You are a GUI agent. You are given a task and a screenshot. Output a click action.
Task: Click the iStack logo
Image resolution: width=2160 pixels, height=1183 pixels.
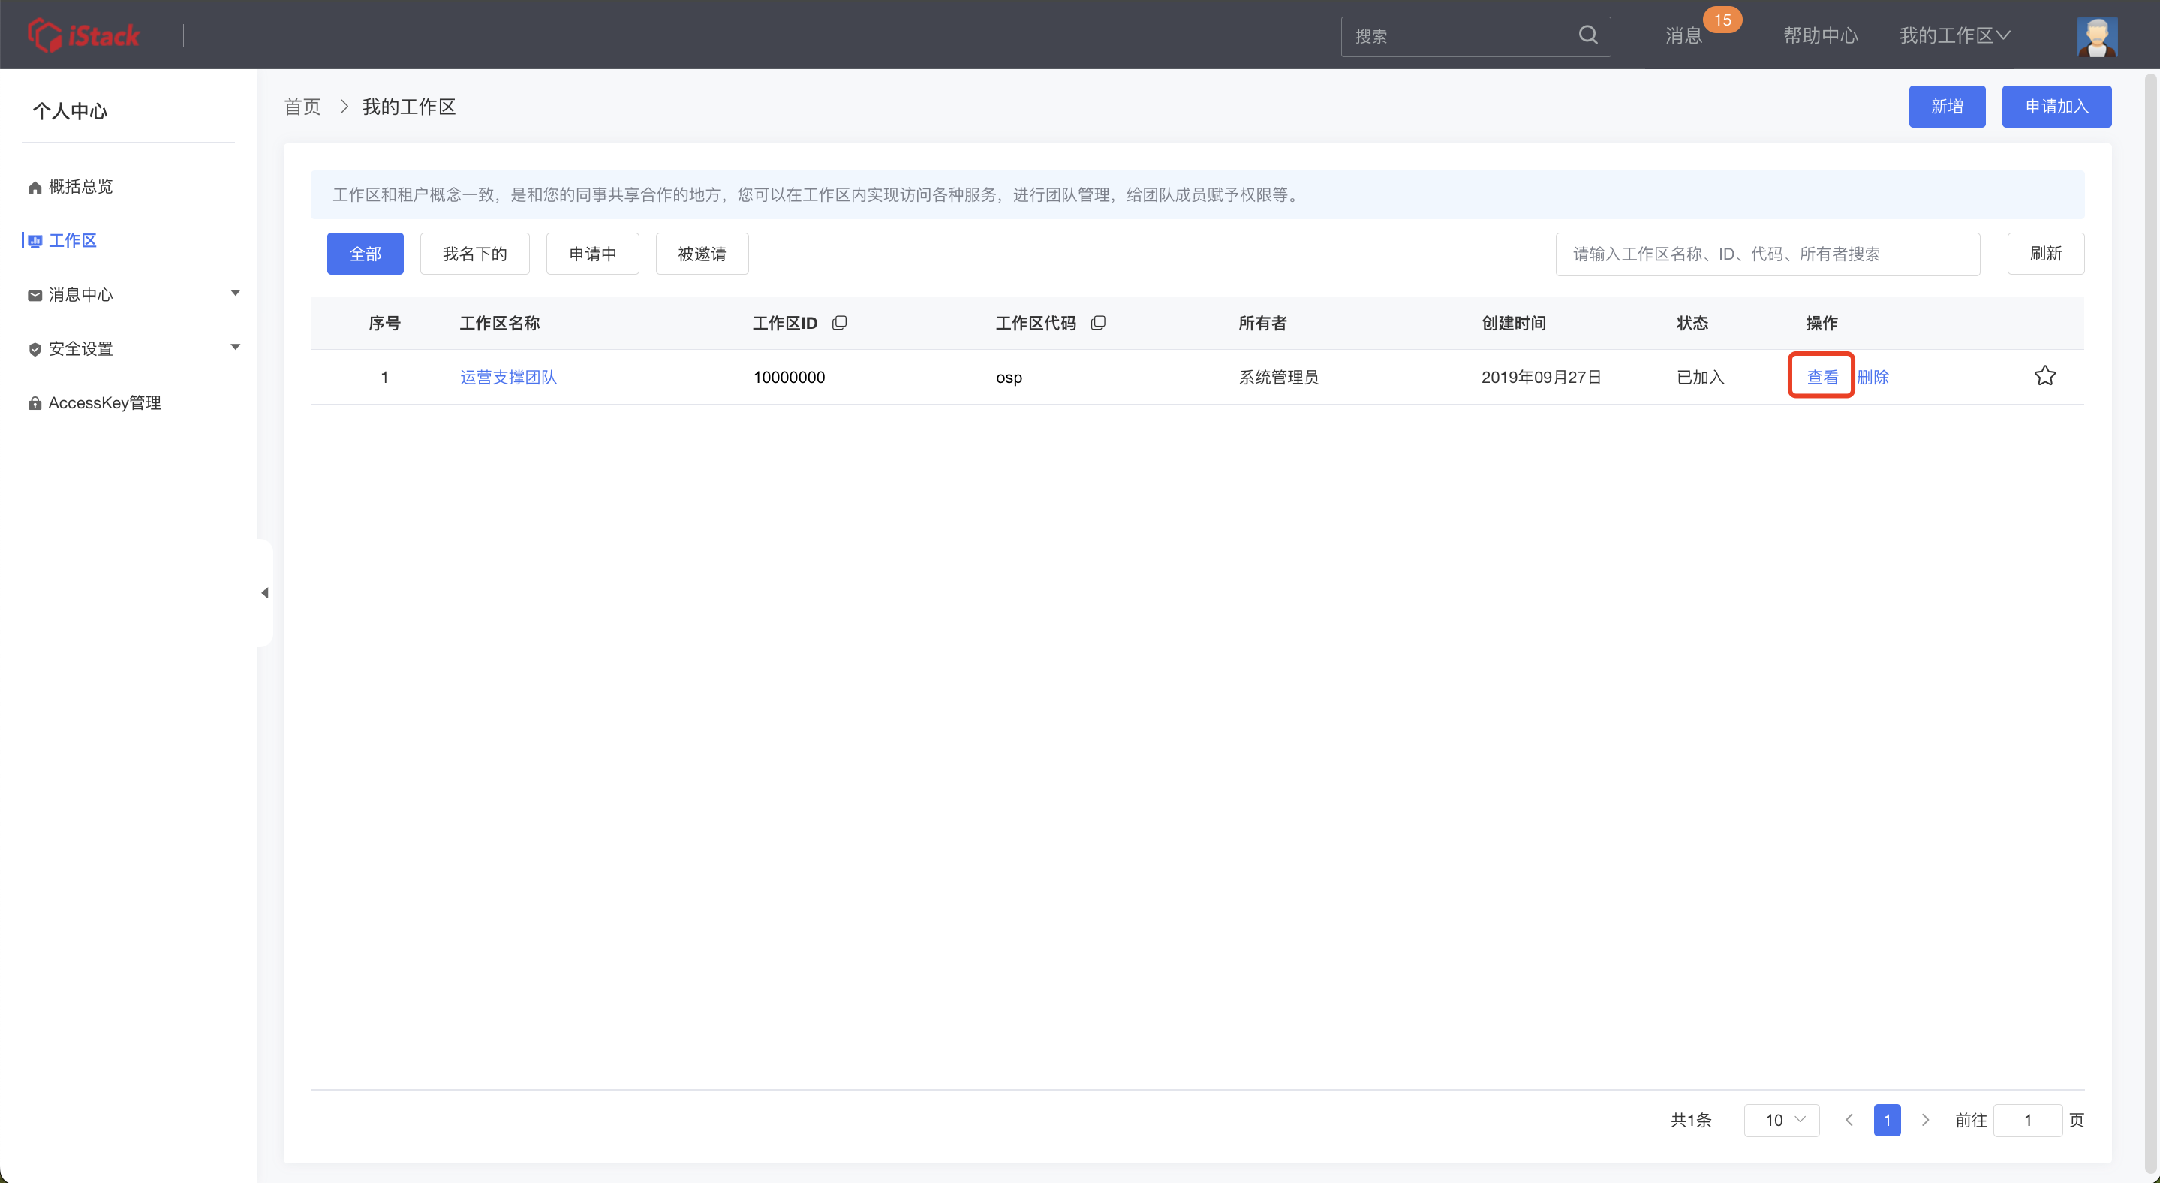83,35
